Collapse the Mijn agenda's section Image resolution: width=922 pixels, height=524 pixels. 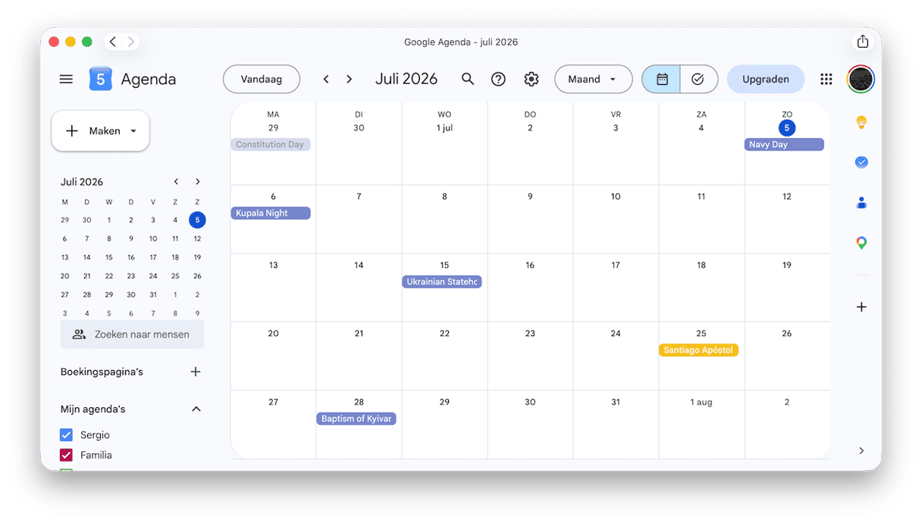point(196,409)
